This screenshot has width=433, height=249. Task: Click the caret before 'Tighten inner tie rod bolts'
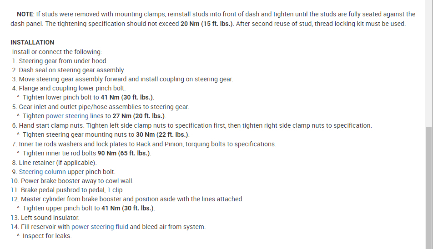click(18, 153)
